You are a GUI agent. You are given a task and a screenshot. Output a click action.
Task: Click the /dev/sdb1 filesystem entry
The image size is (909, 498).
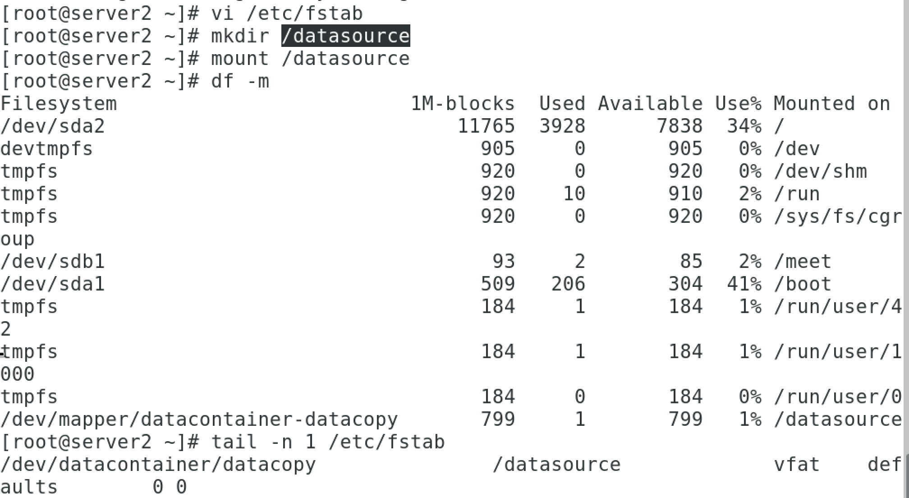[x=53, y=262]
